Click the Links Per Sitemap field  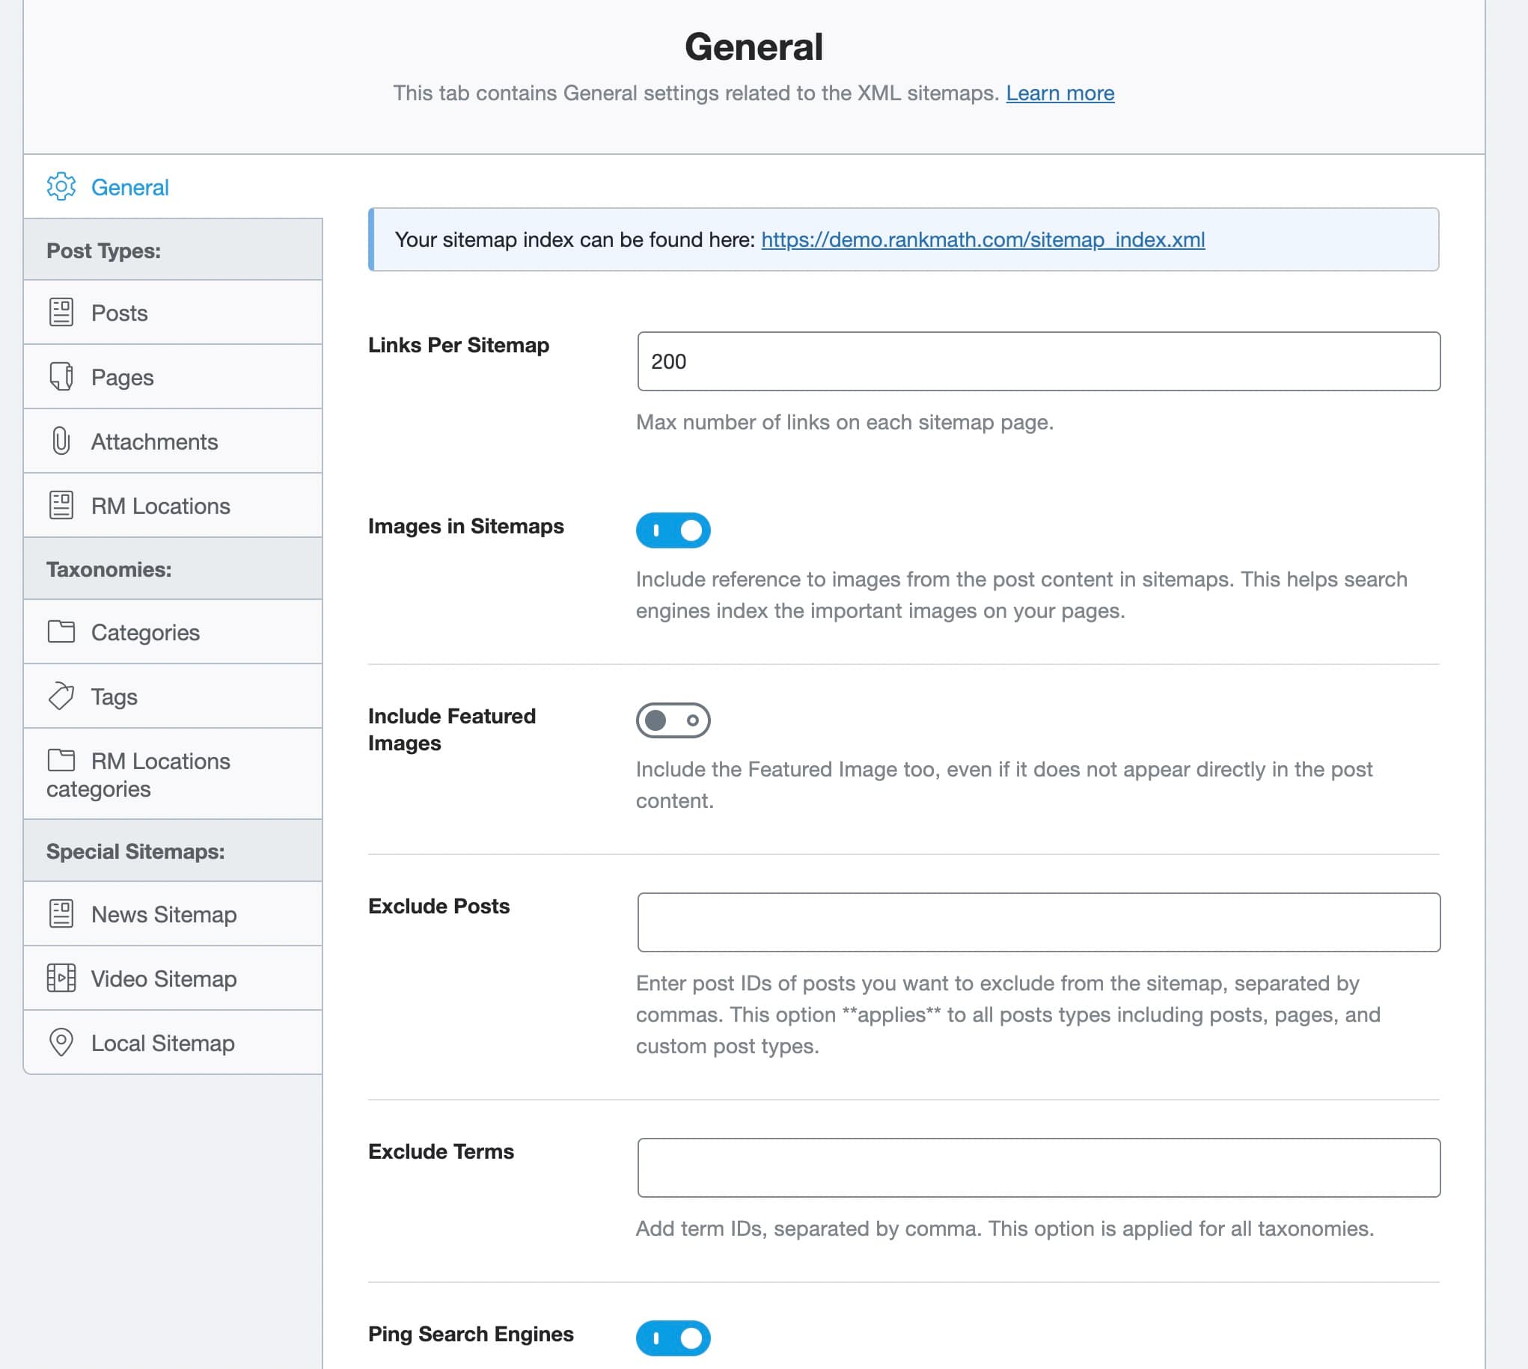tap(1038, 362)
